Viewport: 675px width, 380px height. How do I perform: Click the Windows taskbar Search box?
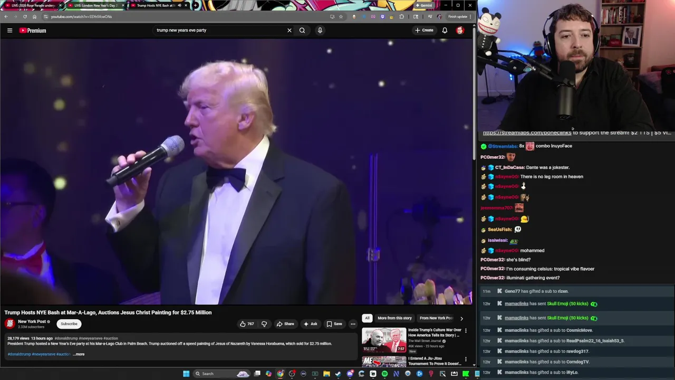pos(221,374)
